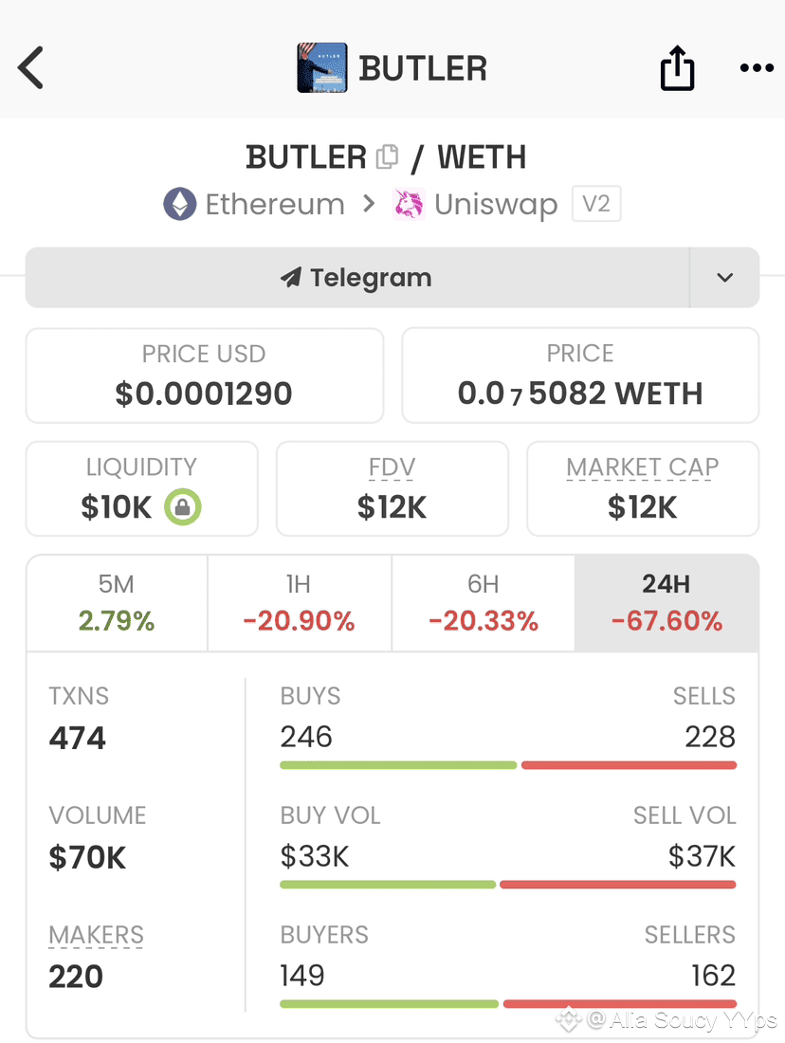Viewport: 785px width, 1043px height.
Task: Tap the MARKET CAP label for details
Action: 642,467
